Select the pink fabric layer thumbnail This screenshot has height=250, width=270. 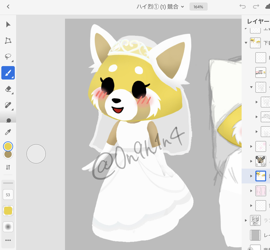click(x=261, y=191)
